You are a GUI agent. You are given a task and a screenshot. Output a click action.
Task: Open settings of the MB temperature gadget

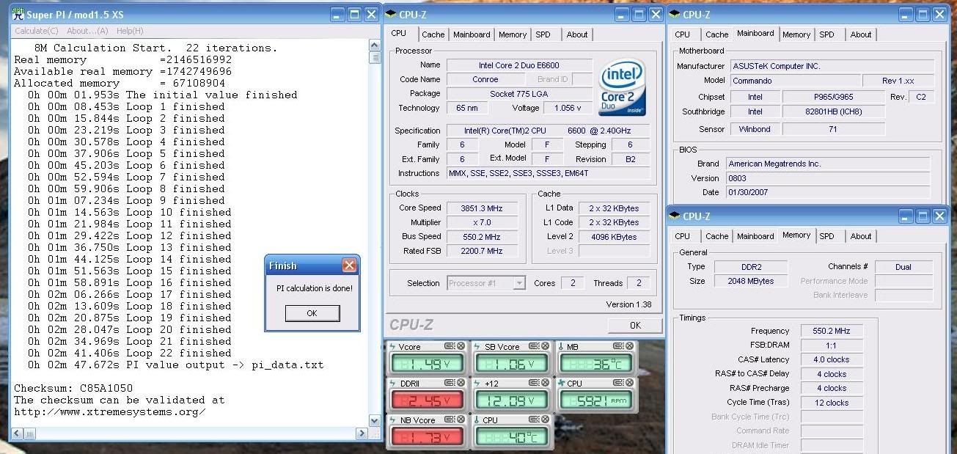point(617,346)
